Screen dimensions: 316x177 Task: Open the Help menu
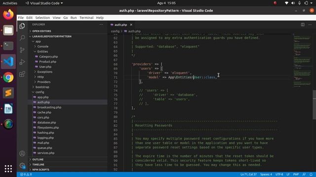(100, 18)
